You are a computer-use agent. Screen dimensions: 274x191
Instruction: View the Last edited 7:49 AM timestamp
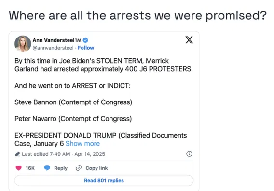click(46, 154)
